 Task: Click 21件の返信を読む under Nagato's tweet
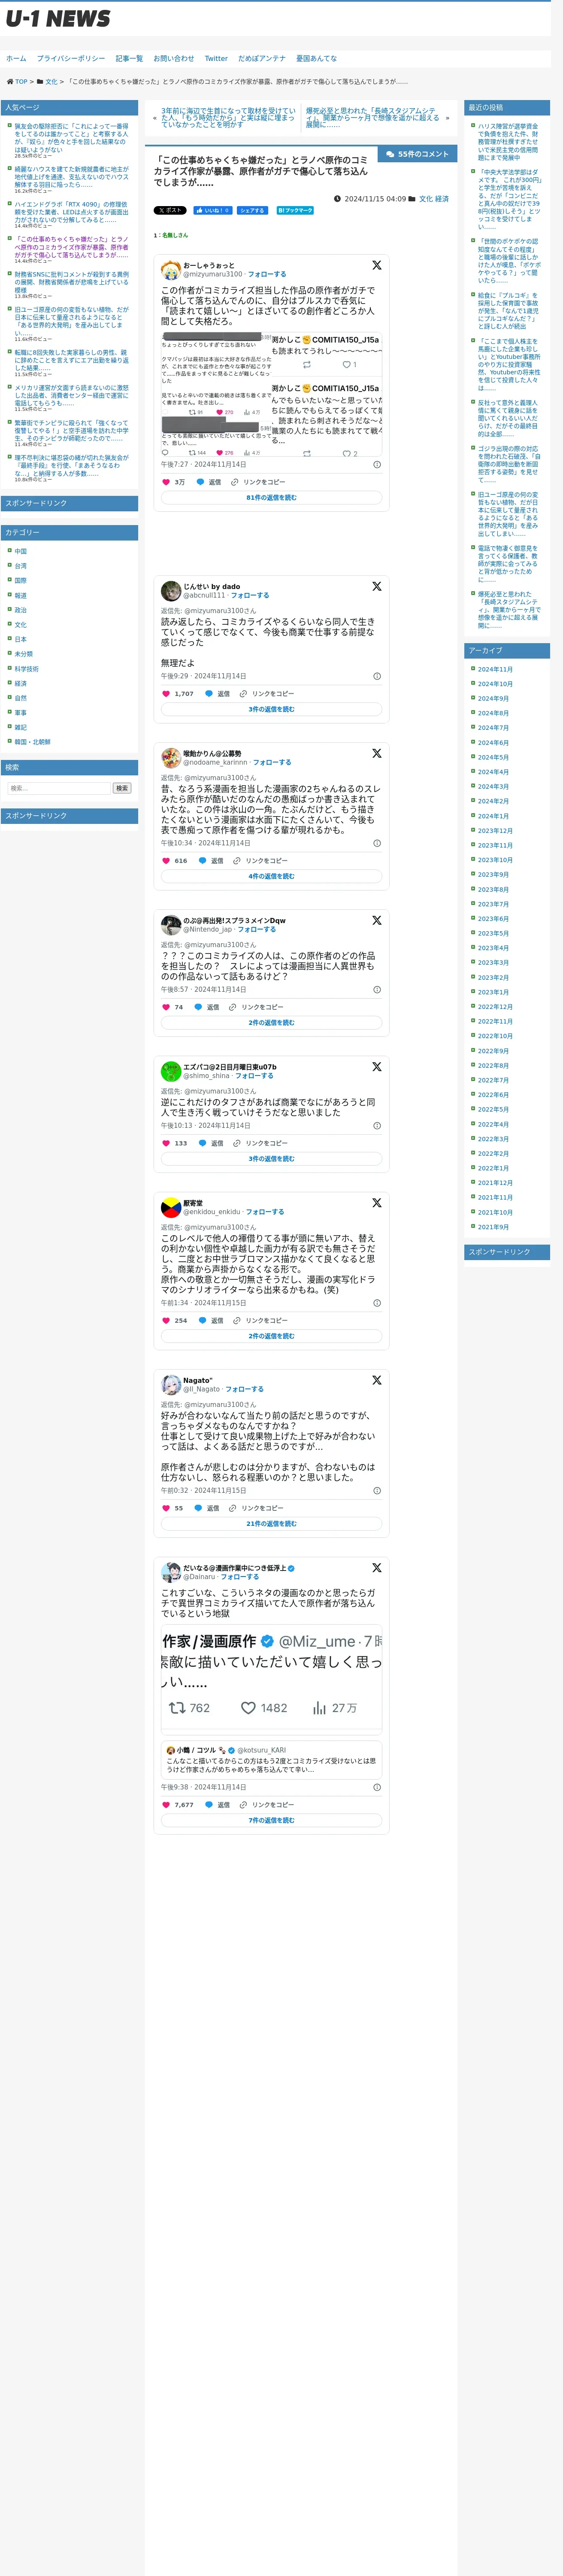[x=271, y=1524]
